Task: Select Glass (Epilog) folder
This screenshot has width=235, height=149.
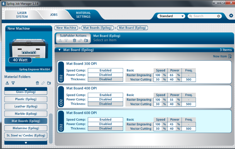Action: [26, 92]
